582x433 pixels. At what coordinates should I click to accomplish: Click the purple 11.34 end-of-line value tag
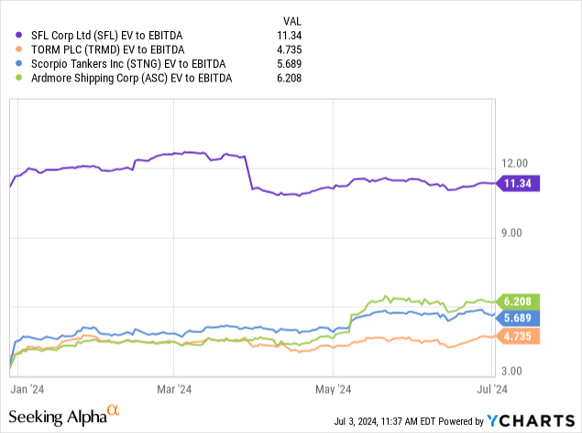click(520, 184)
